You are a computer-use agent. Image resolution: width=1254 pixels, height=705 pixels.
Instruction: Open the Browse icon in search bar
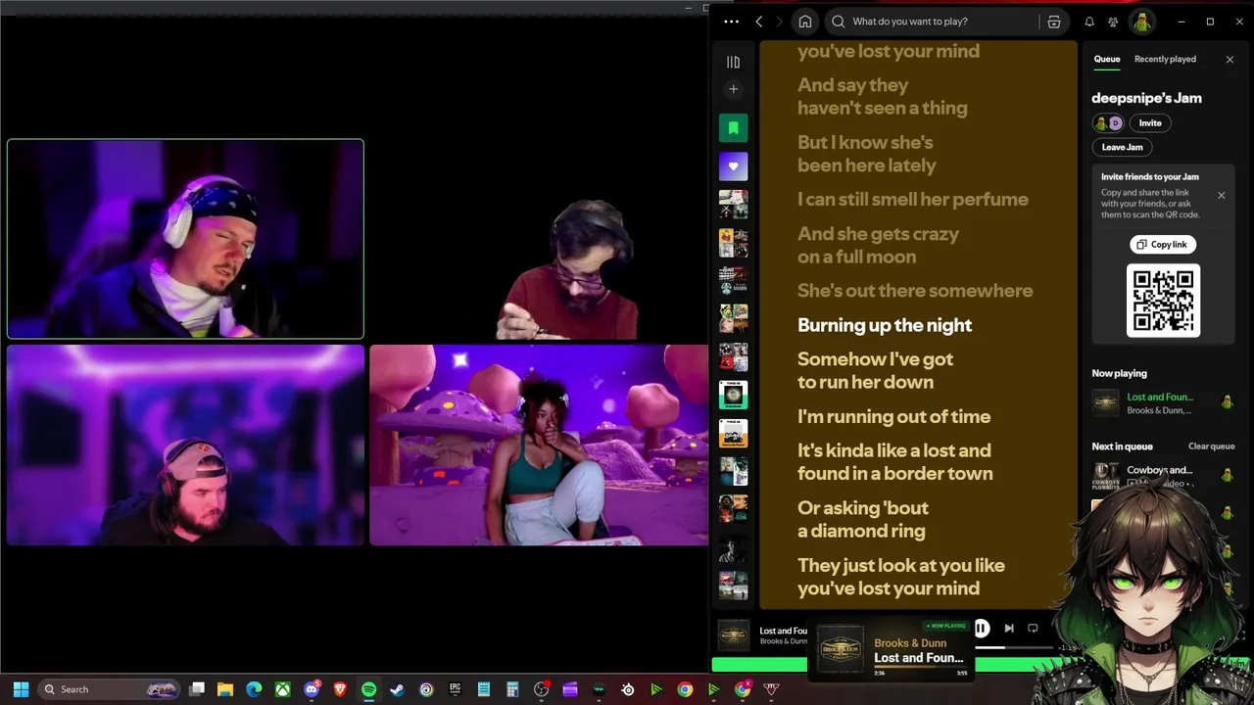click(1054, 22)
